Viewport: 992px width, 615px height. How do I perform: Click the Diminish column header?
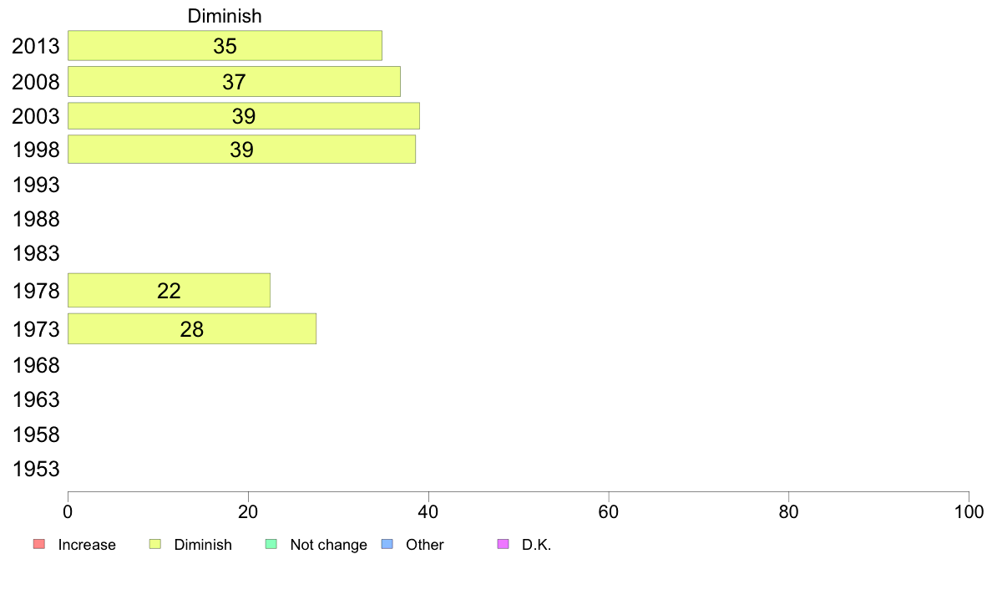coord(225,16)
